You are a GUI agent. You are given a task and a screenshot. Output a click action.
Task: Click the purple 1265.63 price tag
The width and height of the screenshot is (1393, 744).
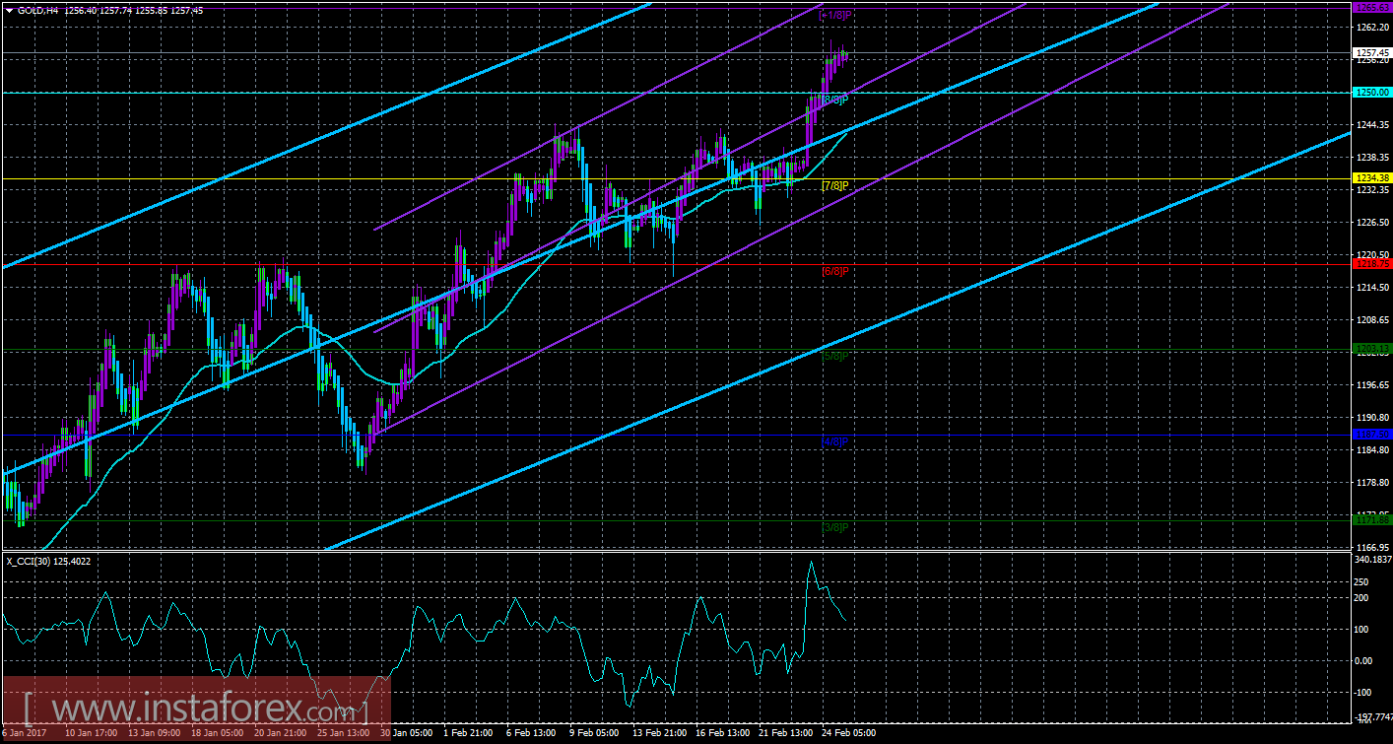pos(1371,8)
